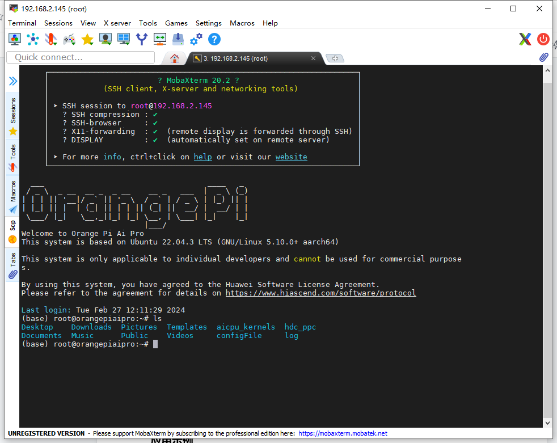Open the Macros sidebar tab
Screen dimensions: 557x443
click(x=13, y=197)
